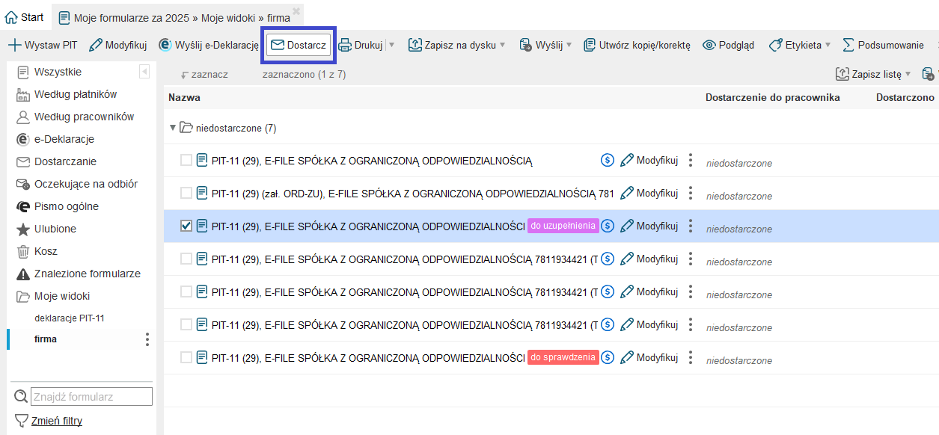Viewport: 939px width, 435px height.
Task: Open the Oczekujące na odbiór sidebar item
Action: [x=85, y=184]
